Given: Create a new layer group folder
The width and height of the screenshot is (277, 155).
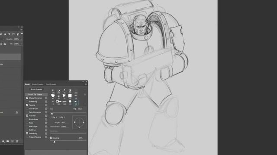Looking at the screenshot, I should 8,141.
